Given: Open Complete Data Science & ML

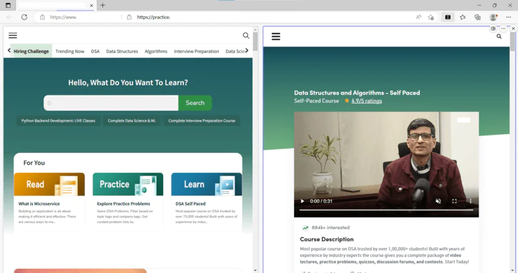Looking at the screenshot, I should (131, 121).
